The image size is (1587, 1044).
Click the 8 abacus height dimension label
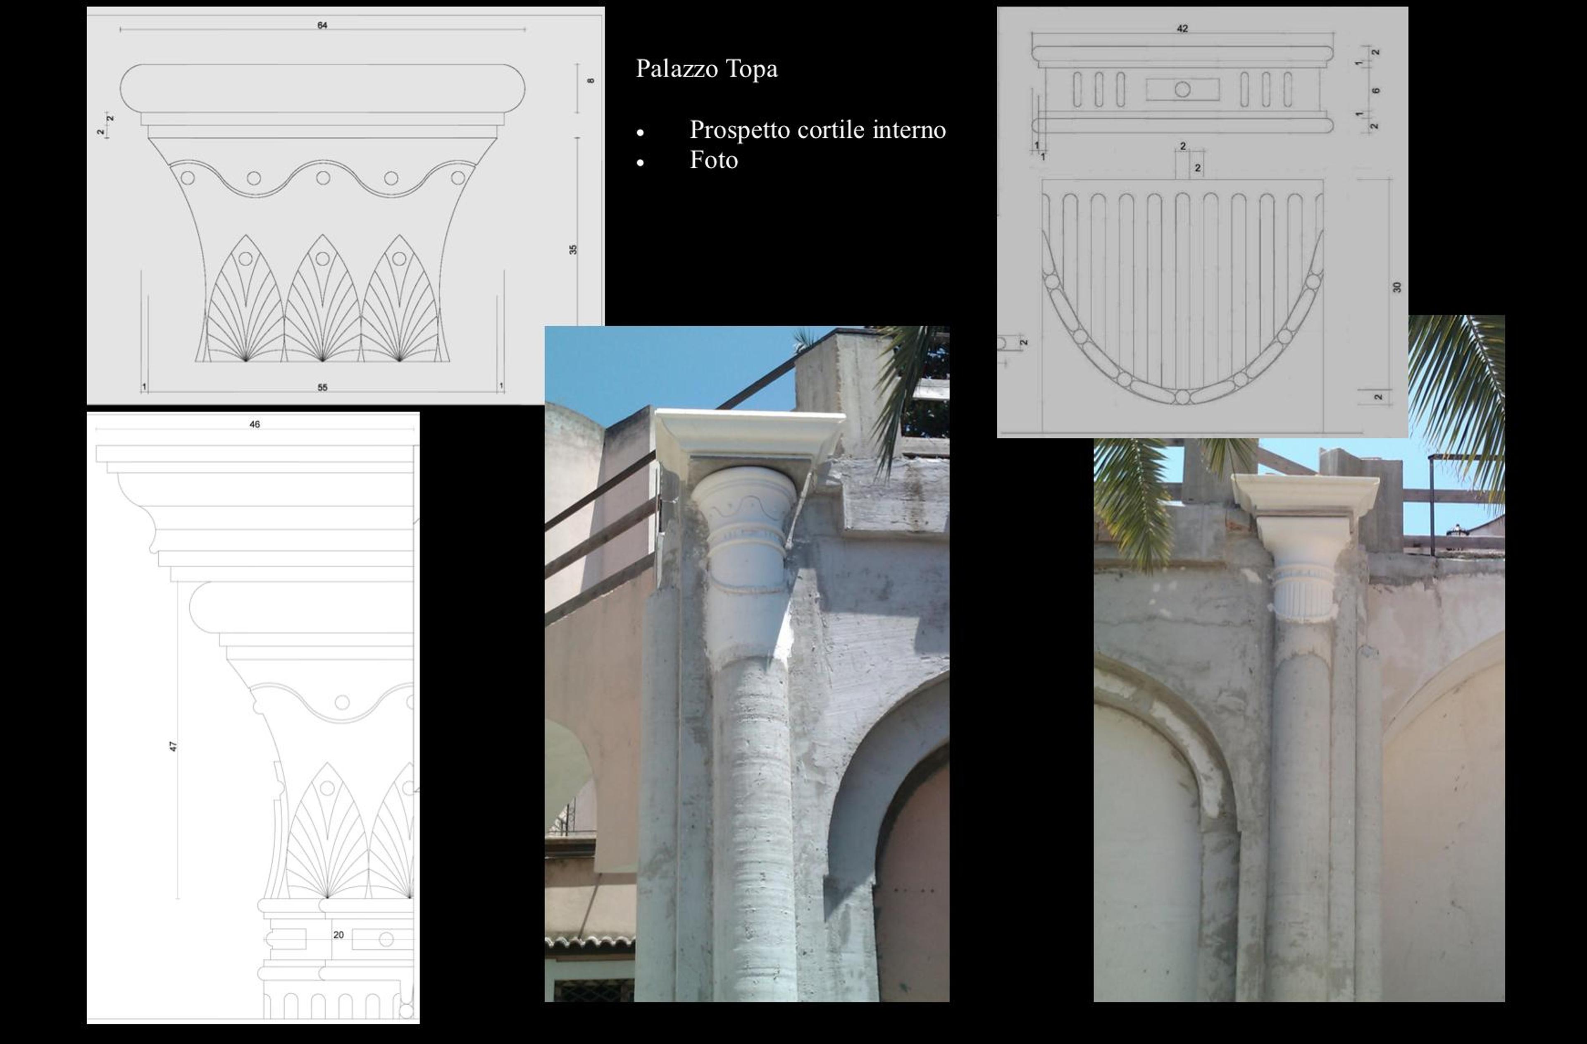tap(590, 81)
